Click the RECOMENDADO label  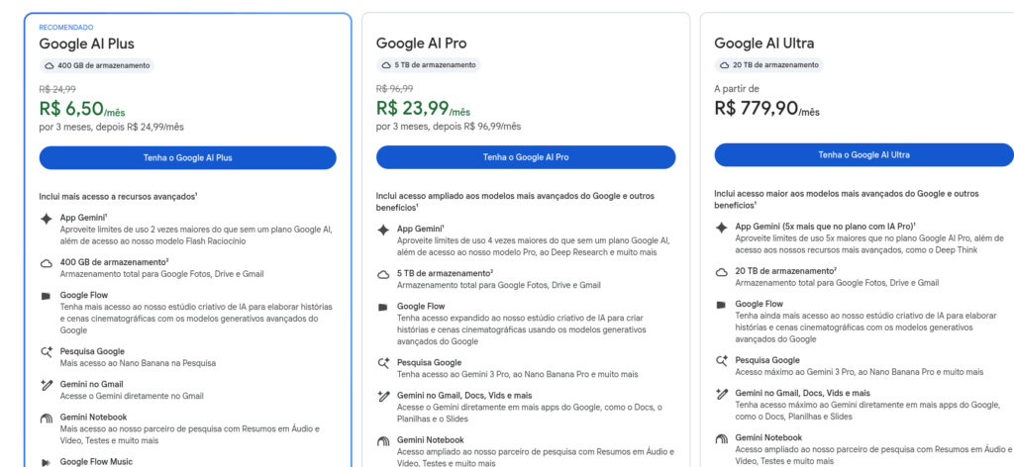(66, 28)
